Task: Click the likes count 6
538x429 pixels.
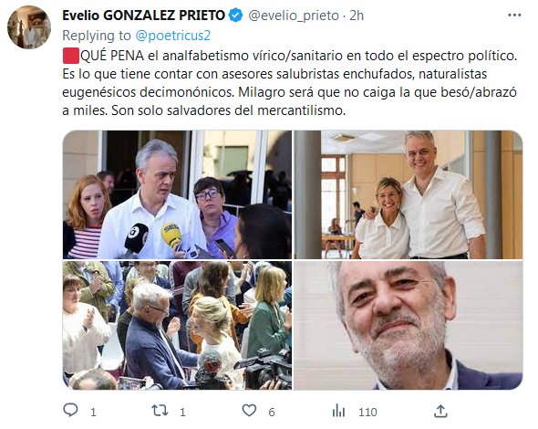Action: [x=272, y=412]
